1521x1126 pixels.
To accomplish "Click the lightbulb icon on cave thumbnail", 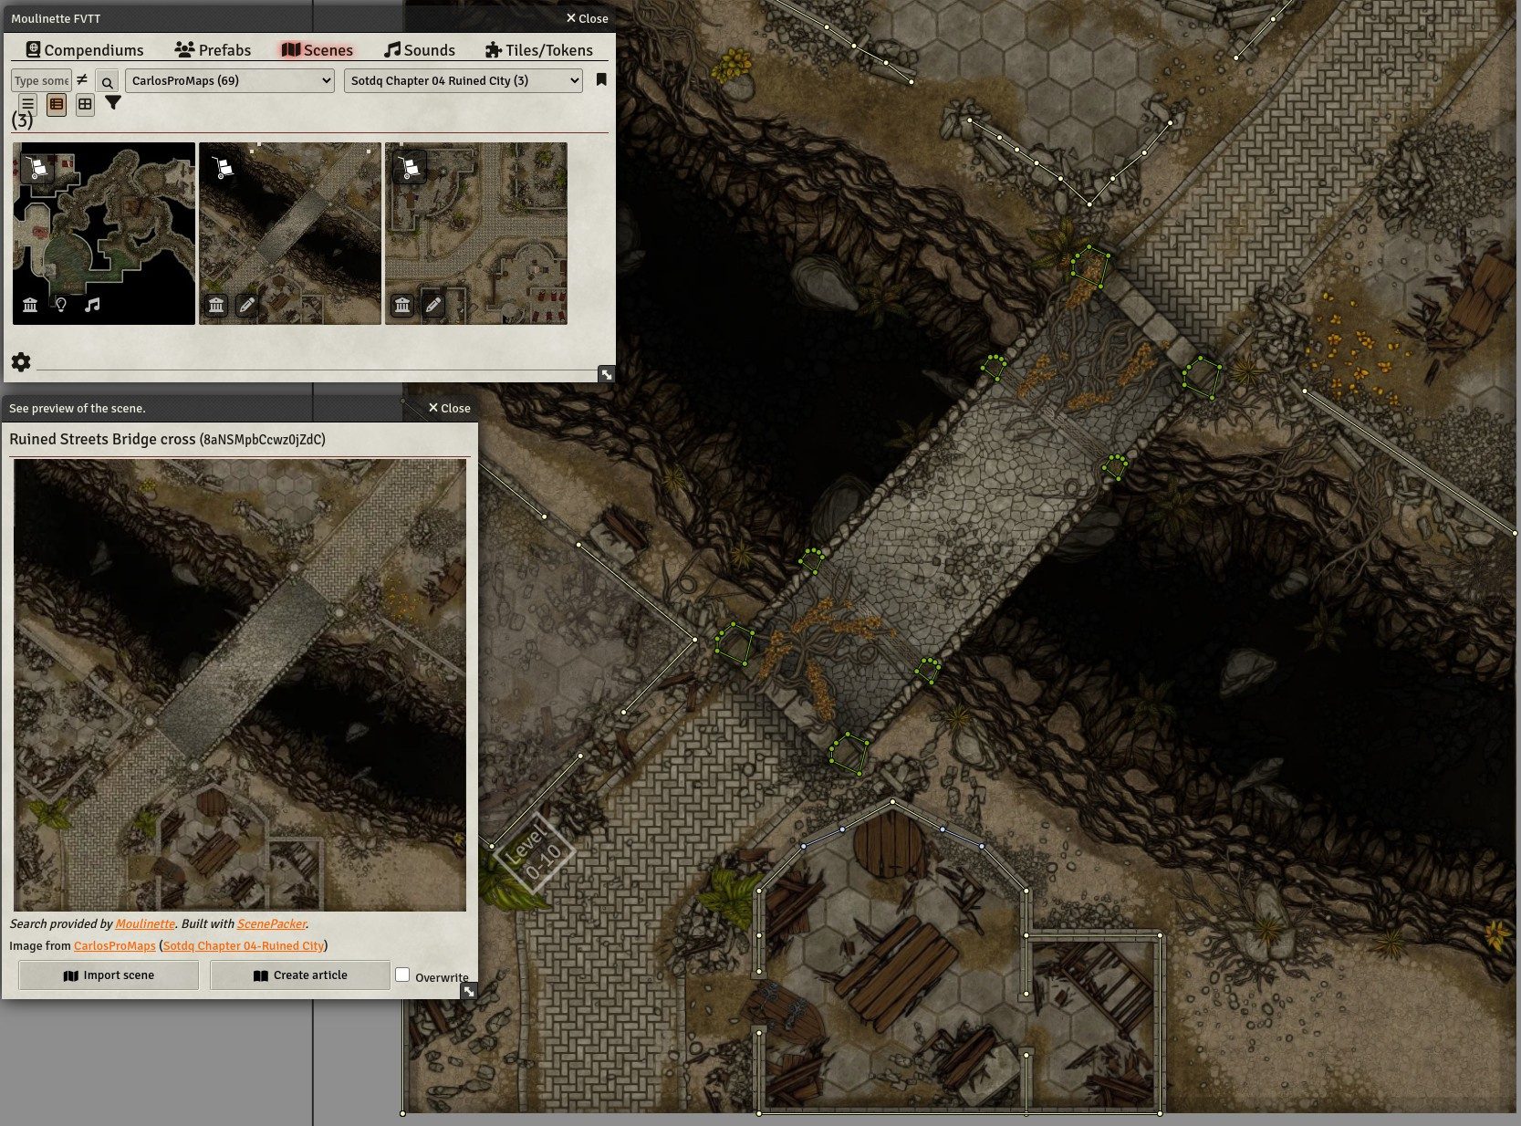I will (x=61, y=305).
